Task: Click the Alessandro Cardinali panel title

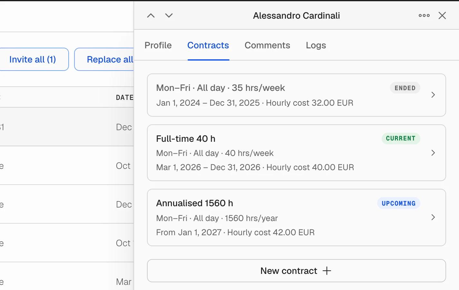Action: 297,15
